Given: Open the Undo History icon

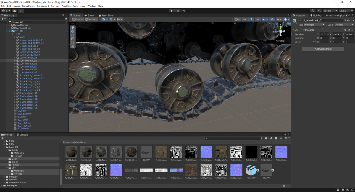Looking at the screenshot, I should click(x=313, y=11).
